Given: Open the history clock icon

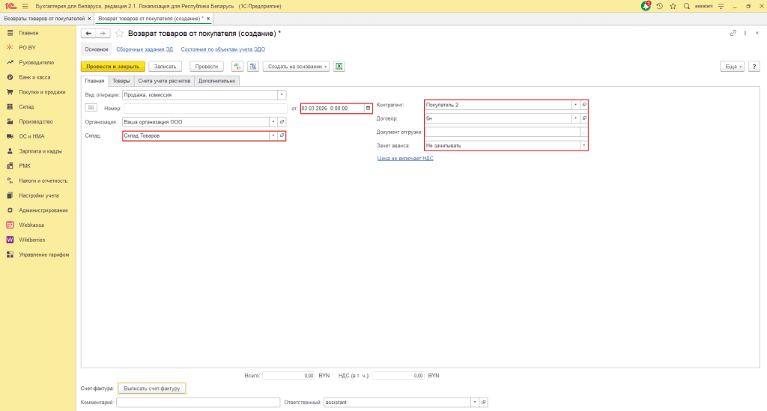Looking at the screenshot, I should click(660, 6).
